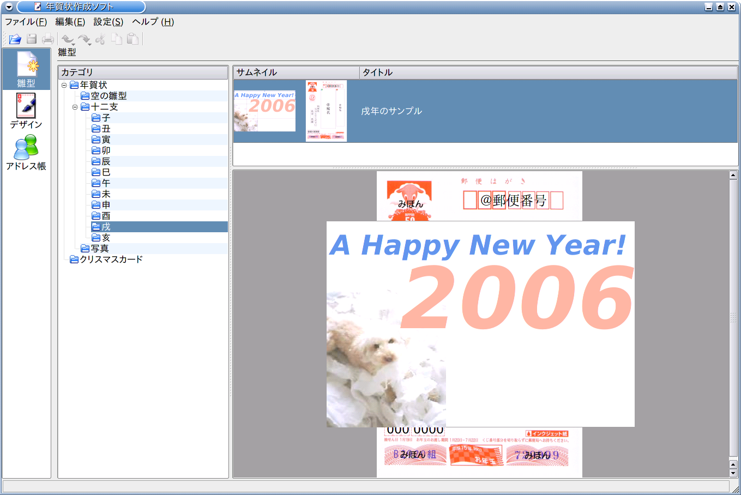Open the undo history dropdown arrow
Screen dimensions: 741x495
click(74, 44)
